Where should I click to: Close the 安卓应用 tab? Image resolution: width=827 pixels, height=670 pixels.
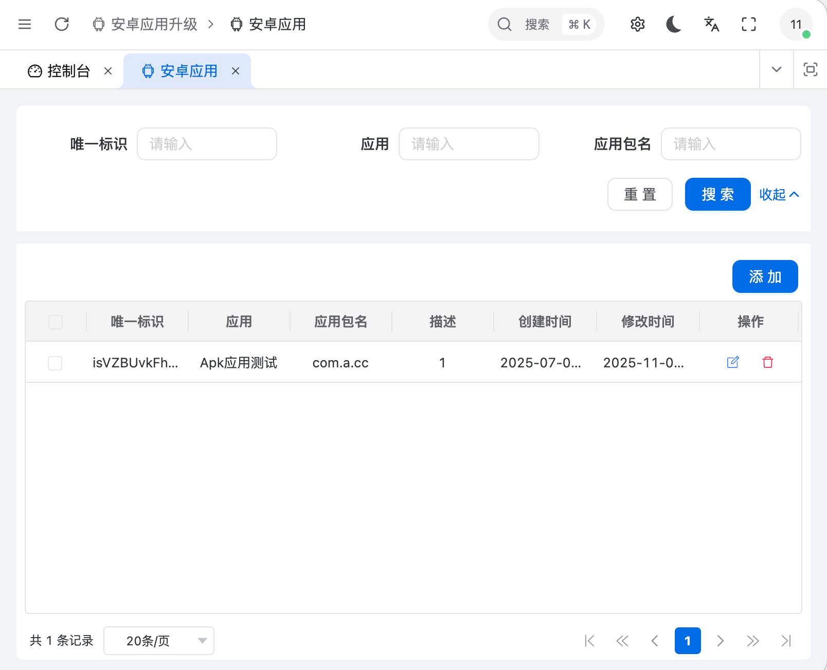click(236, 71)
